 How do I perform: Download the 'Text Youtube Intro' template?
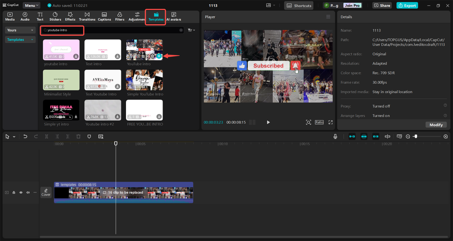[117, 86]
